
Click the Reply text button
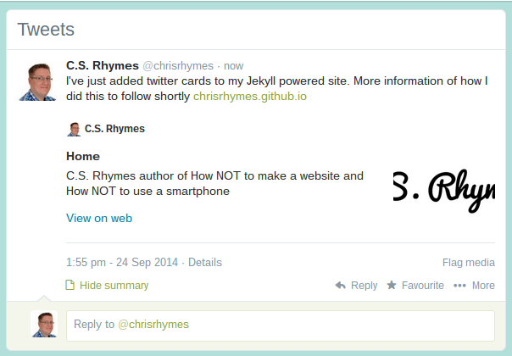[365, 286]
